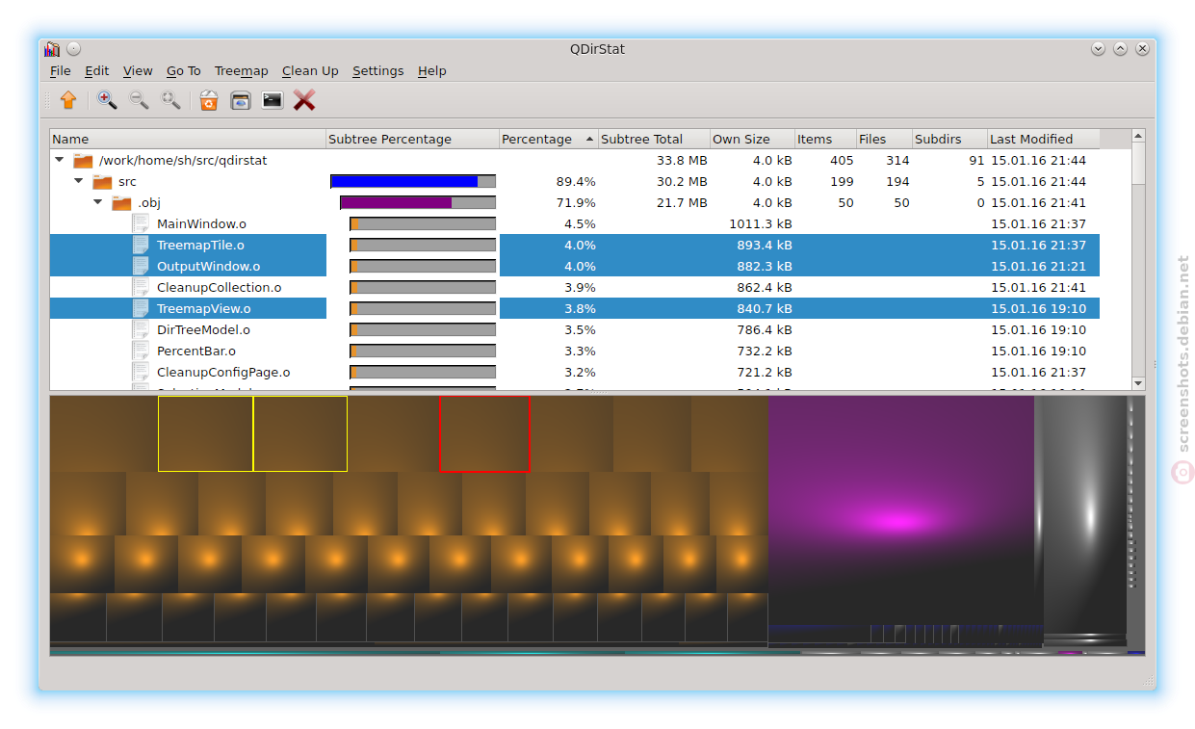Open the View menu
Screen dimensions: 1195x729
pyautogui.click(x=138, y=71)
